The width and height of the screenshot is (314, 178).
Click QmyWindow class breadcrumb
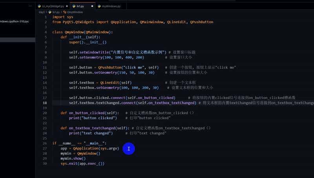[75, 12]
